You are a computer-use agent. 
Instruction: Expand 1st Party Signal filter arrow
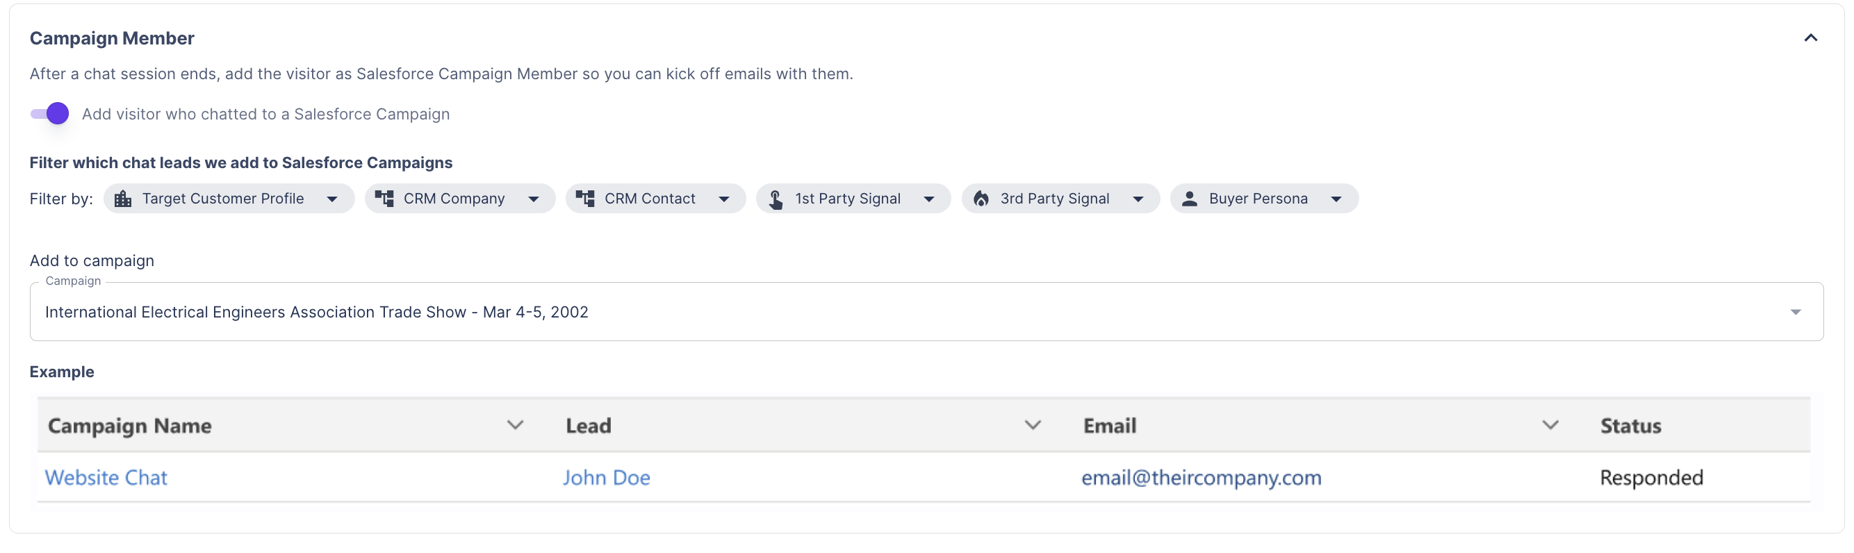point(929,199)
